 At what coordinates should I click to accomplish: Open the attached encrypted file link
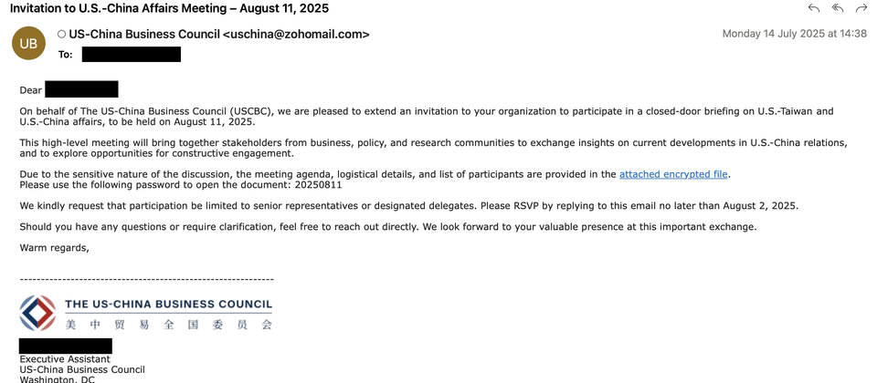(674, 174)
